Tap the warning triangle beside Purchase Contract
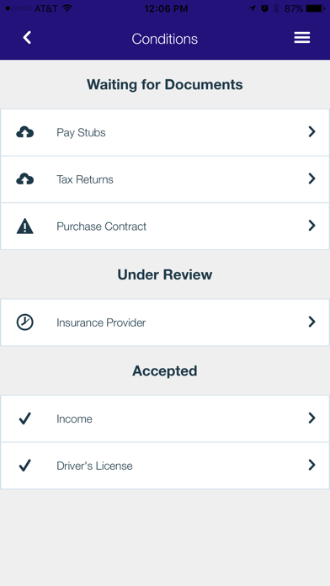 [x=25, y=226]
